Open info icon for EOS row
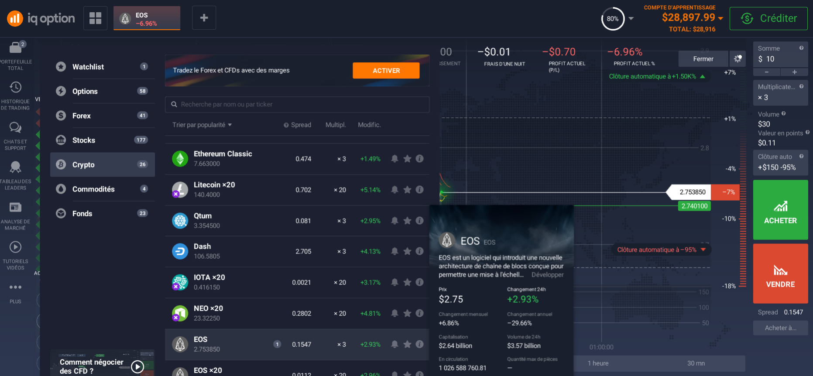This screenshot has height=376, width=813. 419,344
